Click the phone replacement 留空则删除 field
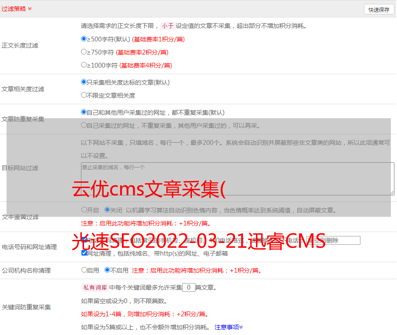Screen dimensions: 397x335 (333, 240)
